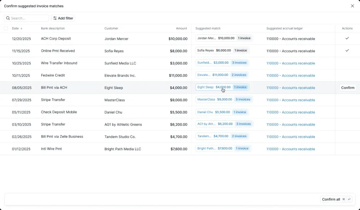Viewport: 360px width, 210px height.
Task: Click ledger text in Sofia Reyes row
Action: pos(291,51)
